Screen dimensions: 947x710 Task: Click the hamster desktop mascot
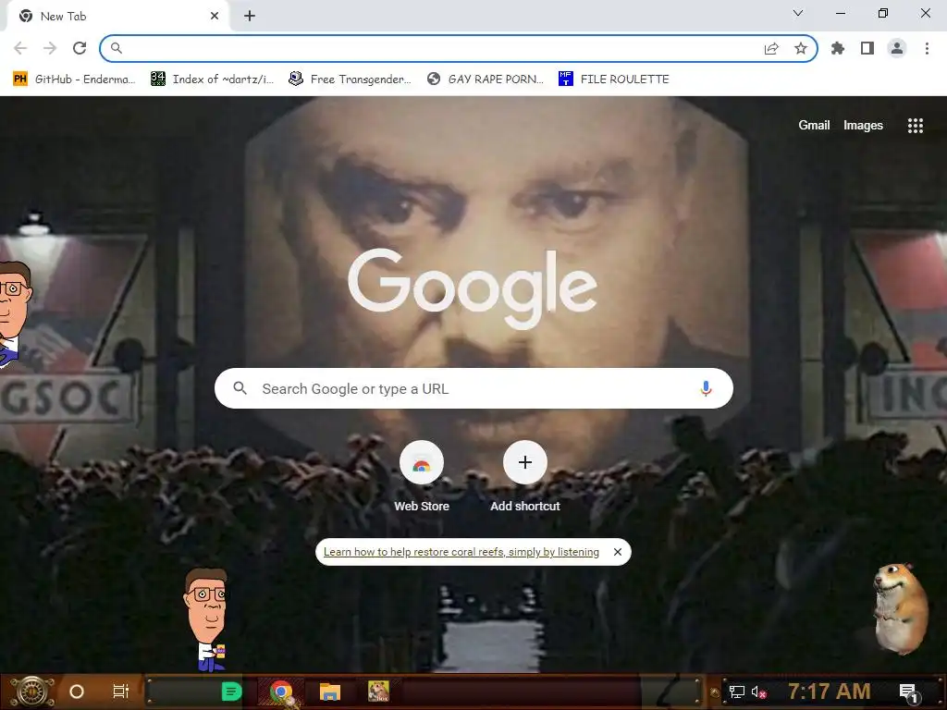901,608
